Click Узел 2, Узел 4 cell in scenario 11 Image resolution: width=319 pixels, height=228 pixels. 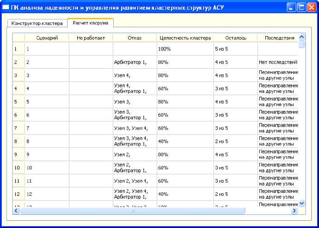[135, 181]
